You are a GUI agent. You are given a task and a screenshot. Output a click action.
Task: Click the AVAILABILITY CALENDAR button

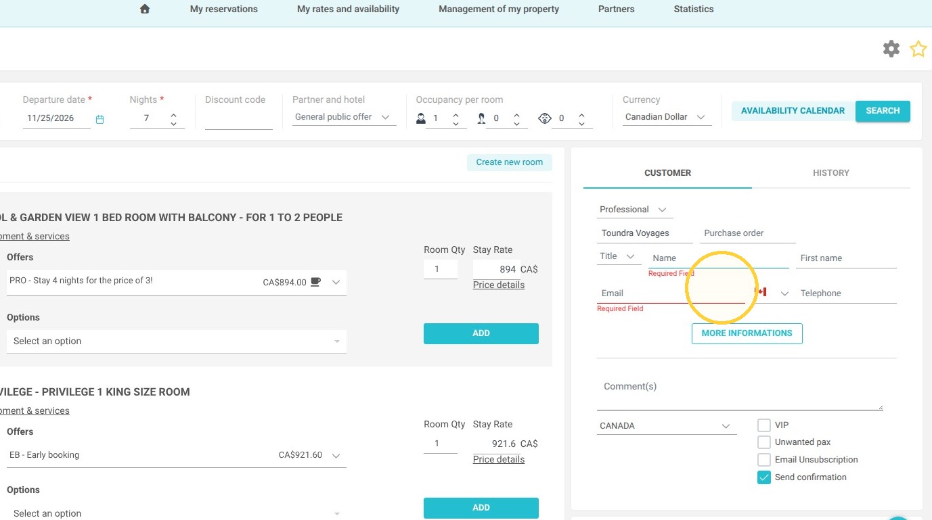point(793,111)
